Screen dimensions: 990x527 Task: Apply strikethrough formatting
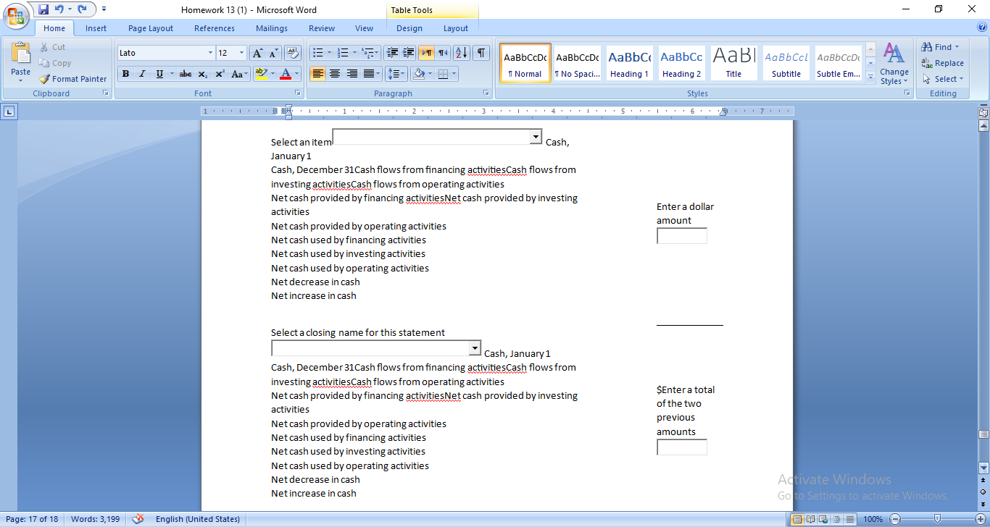pyautogui.click(x=185, y=73)
